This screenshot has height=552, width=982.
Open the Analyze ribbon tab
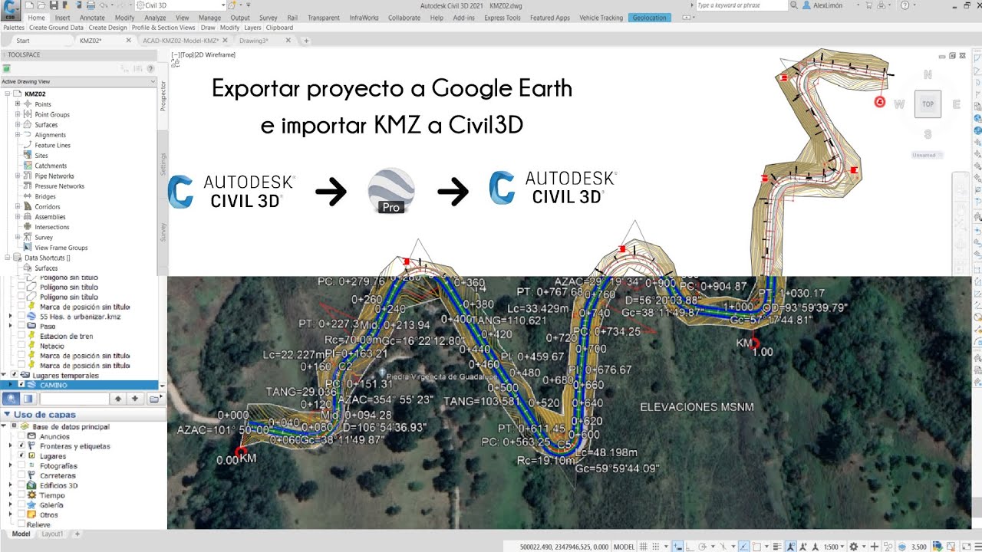point(155,17)
